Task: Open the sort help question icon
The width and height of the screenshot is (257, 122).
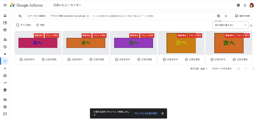Action: 251,26
